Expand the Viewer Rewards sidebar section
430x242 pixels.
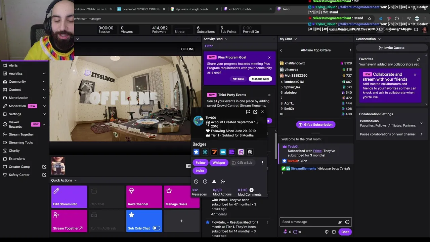(44, 124)
